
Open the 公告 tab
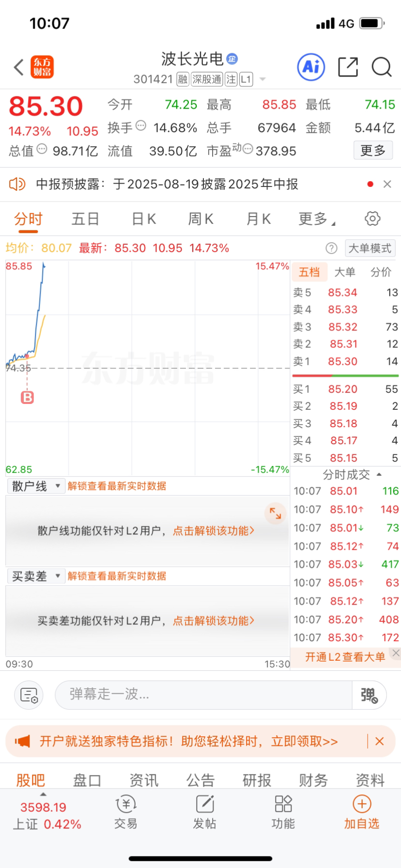tap(200, 780)
